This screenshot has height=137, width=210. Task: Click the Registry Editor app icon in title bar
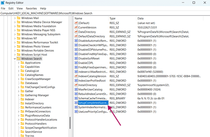3,3
